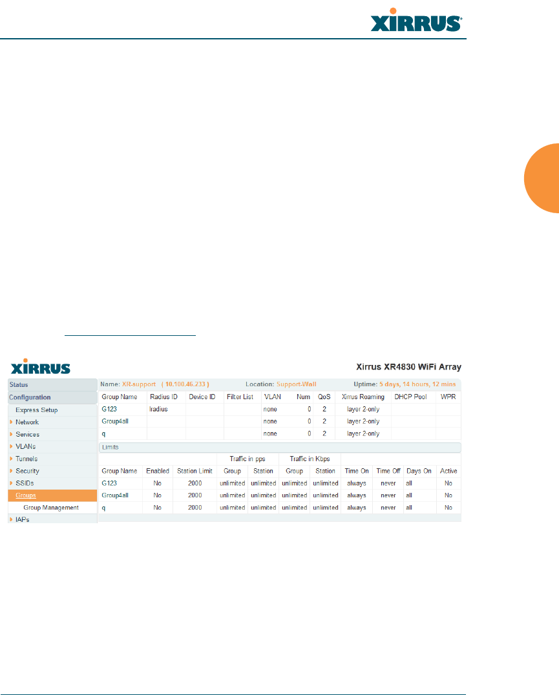The image size is (559, 695).
Task: Click the Radius ID column header
Action: (163, 397)
